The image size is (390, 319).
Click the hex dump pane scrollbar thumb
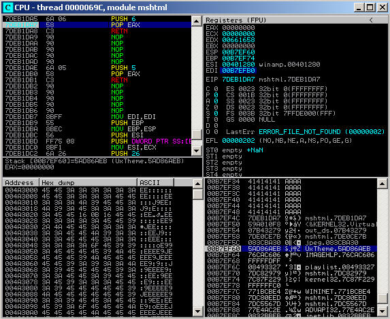coord(198,194)
